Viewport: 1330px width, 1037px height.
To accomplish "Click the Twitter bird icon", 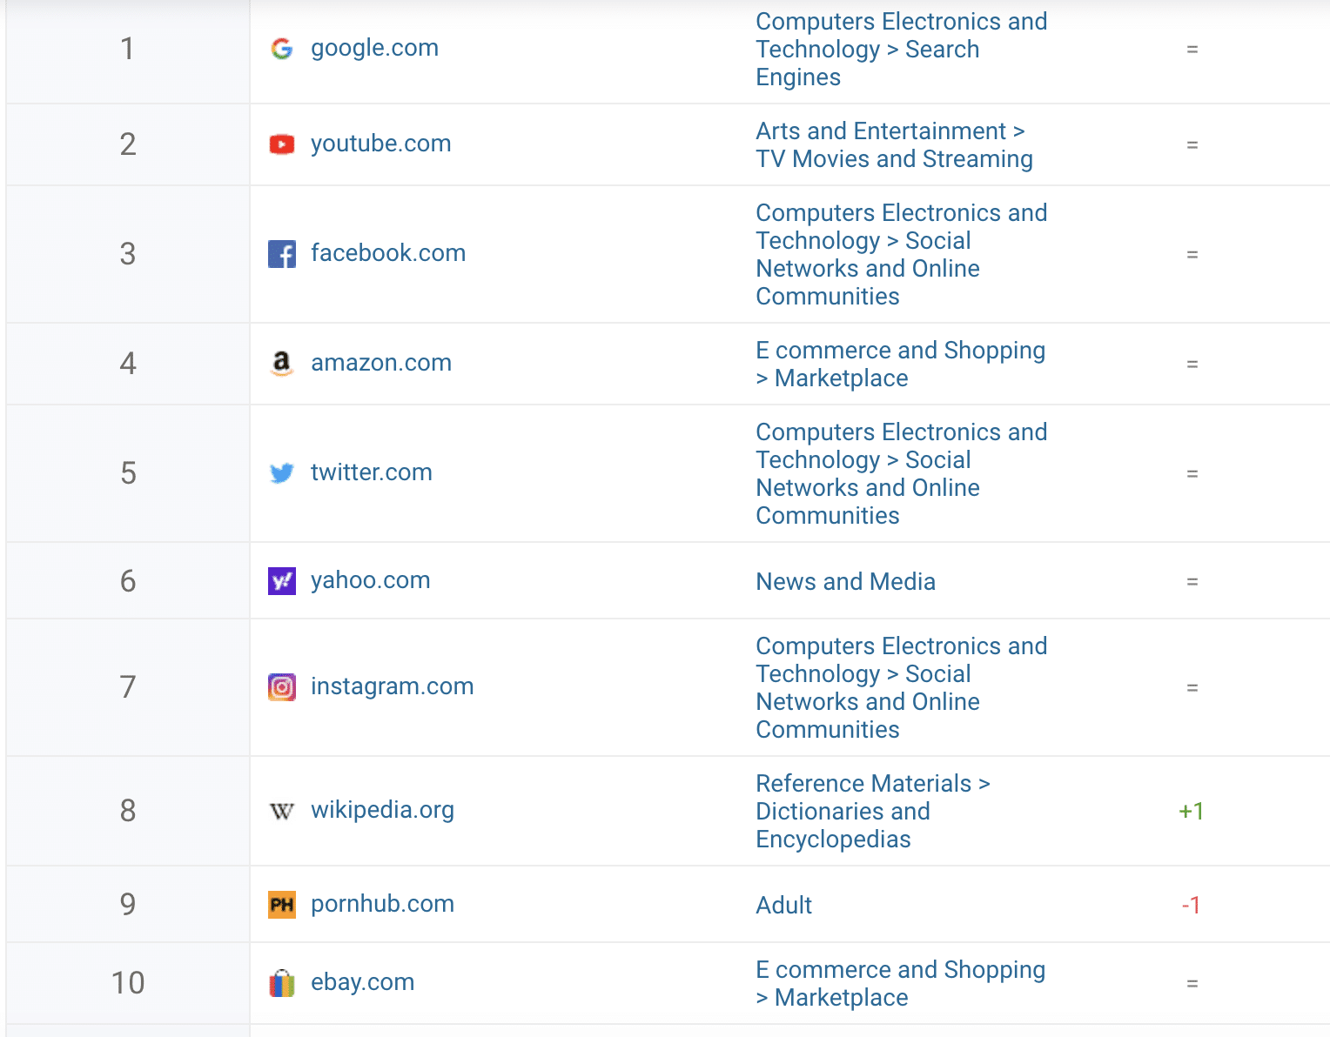I will 281,473.
